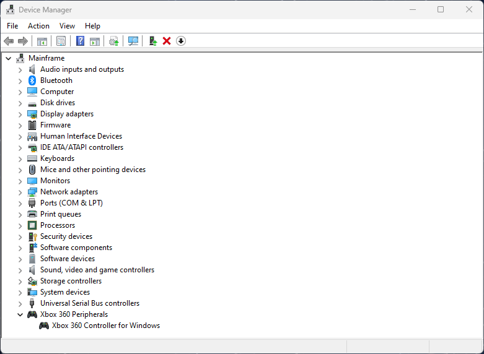Click the Forward arrow toolbar icon
The width and height of the screenshot is (484, 354).
[x=23, y=41]
